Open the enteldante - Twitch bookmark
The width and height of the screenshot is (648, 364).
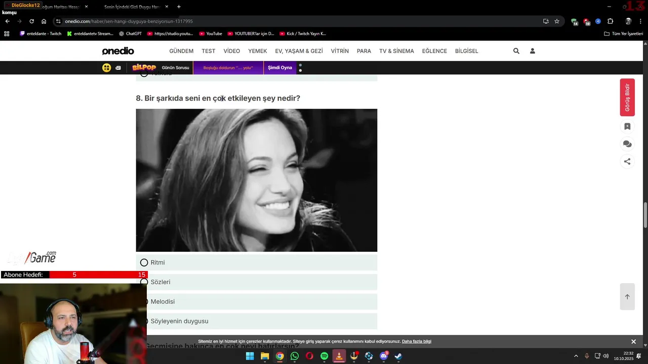point(40,34)
